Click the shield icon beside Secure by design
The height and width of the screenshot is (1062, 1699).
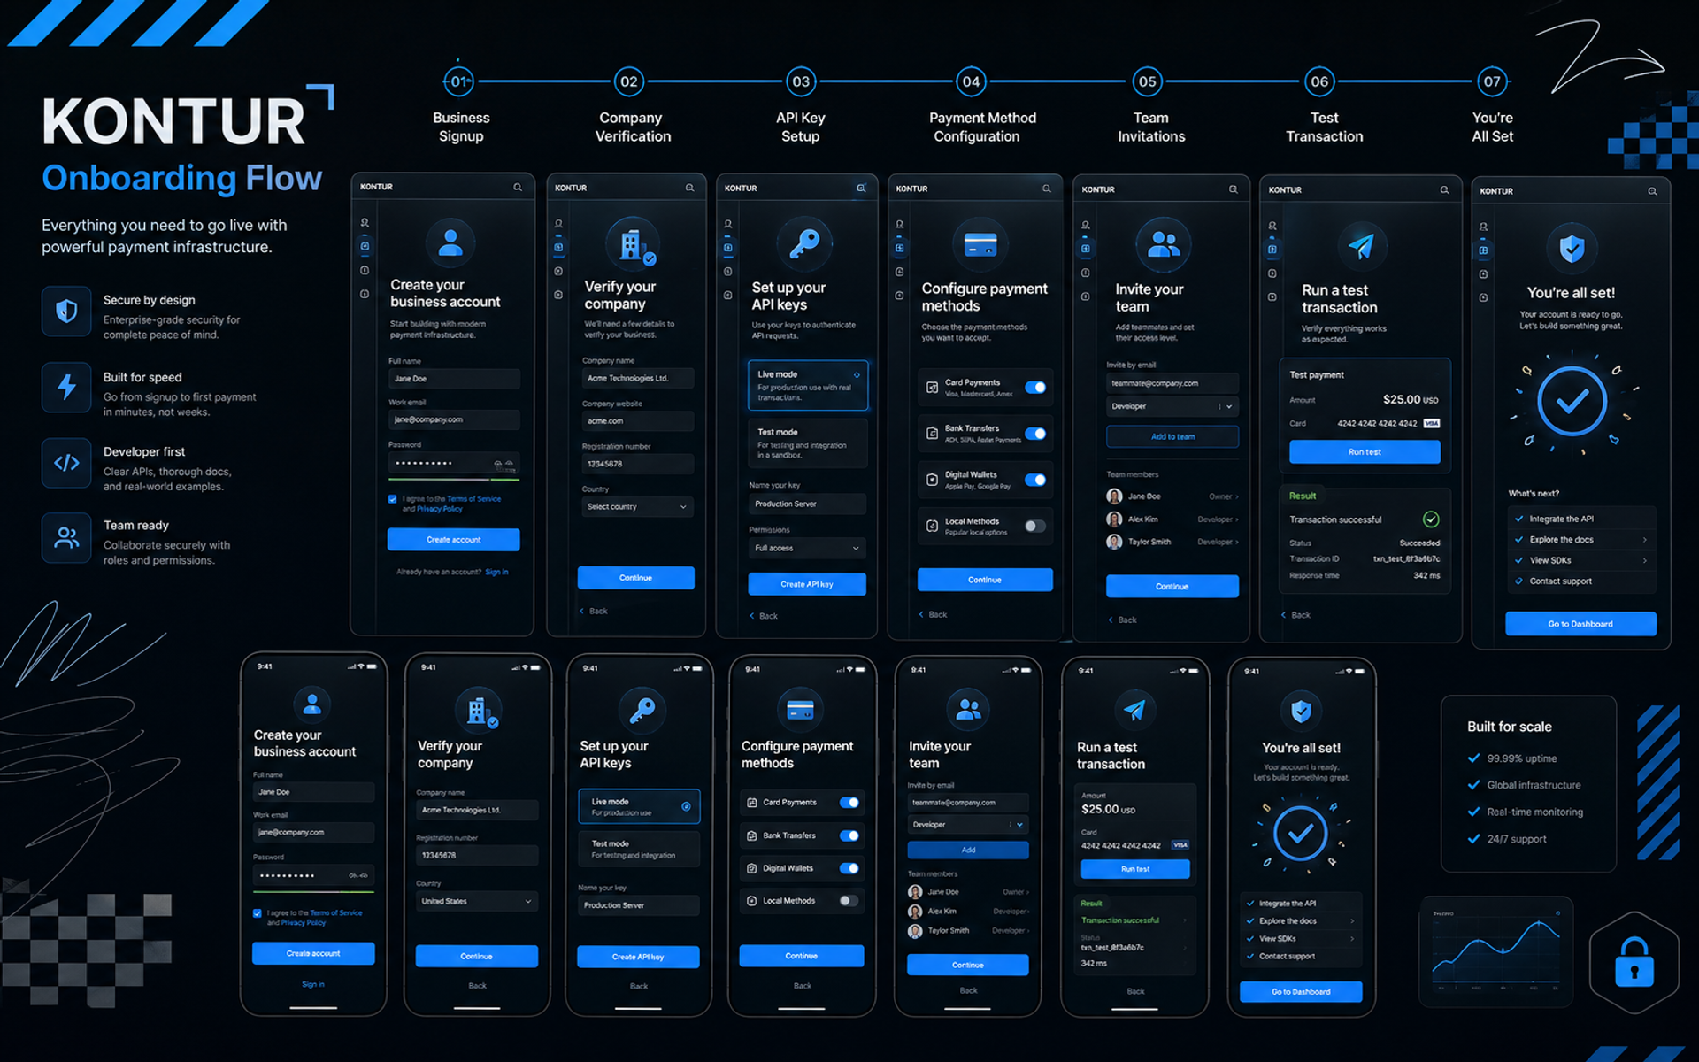click(x=66, y=312)
